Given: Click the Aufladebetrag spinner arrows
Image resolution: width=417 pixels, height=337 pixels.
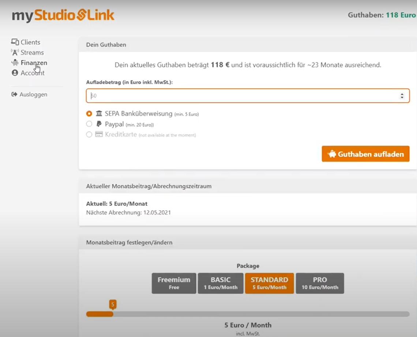Looking at the screenshot, I should (x=402, y=96).
